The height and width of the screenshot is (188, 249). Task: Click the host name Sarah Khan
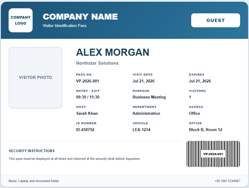[x=87, y=113]
